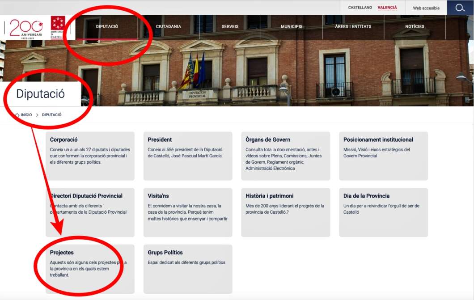
Task: Expand the Serveis navigation item
Action: (230, 27)
